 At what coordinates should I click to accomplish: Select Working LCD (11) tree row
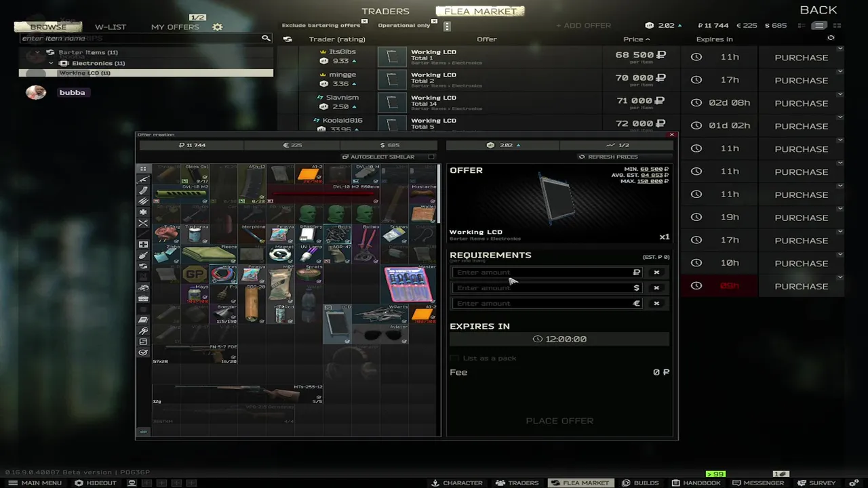[146, 73]
